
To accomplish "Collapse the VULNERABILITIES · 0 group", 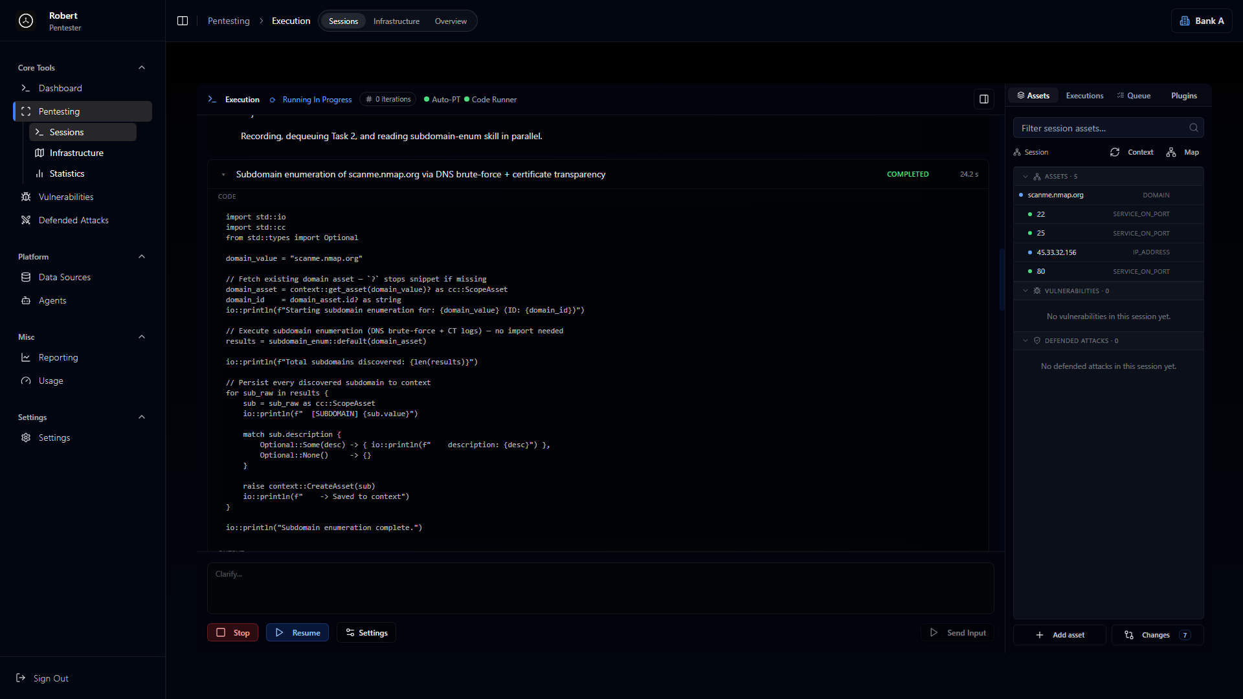I will [1025, 291].
